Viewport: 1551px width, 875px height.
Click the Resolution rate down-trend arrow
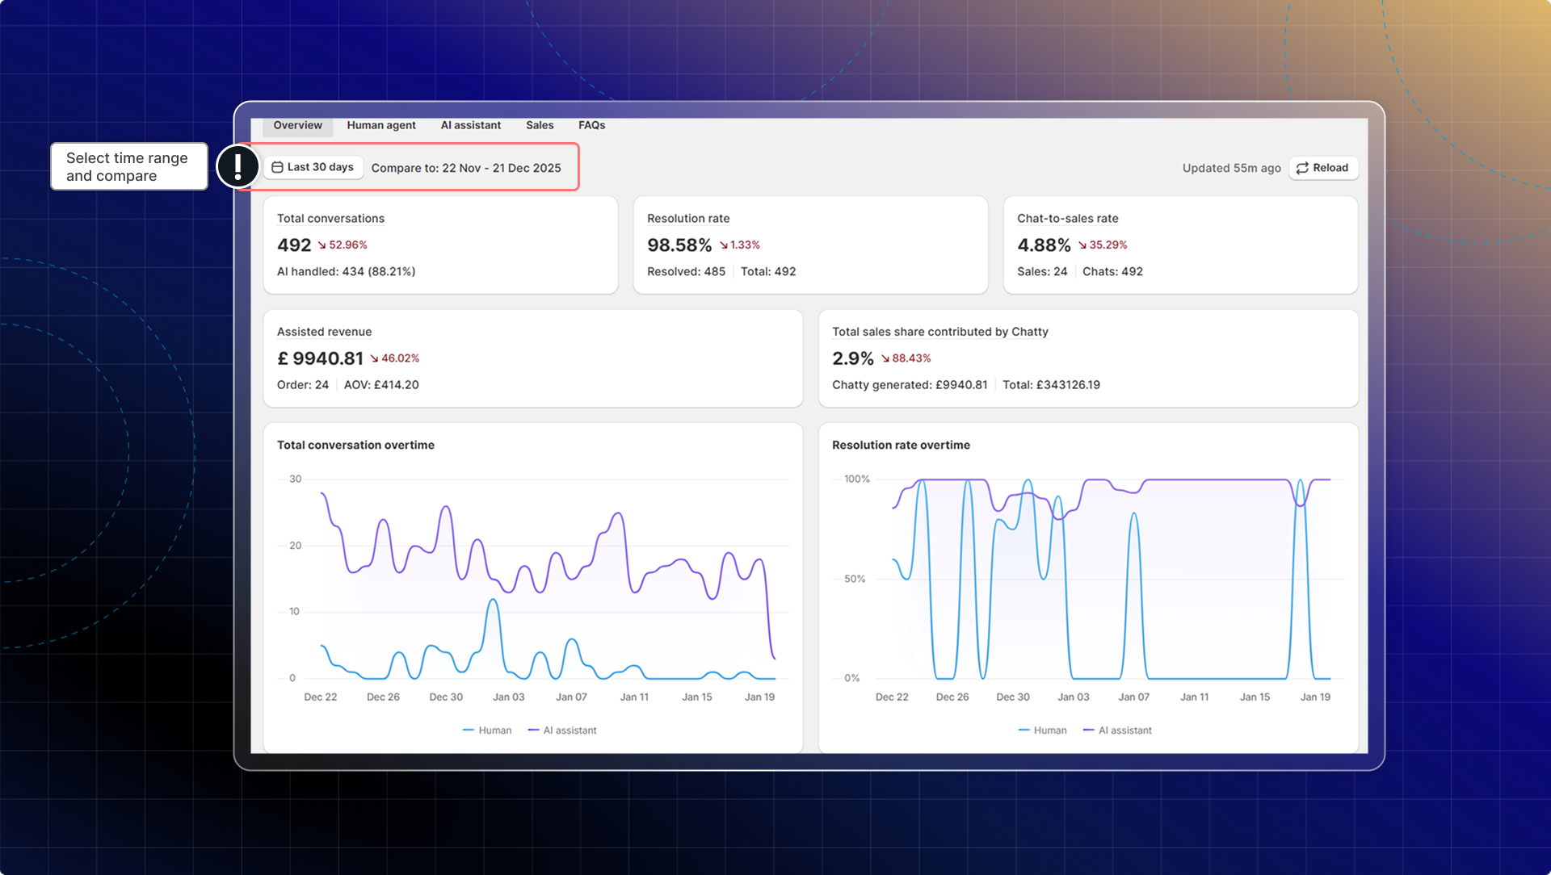click(x=724, y=245)
